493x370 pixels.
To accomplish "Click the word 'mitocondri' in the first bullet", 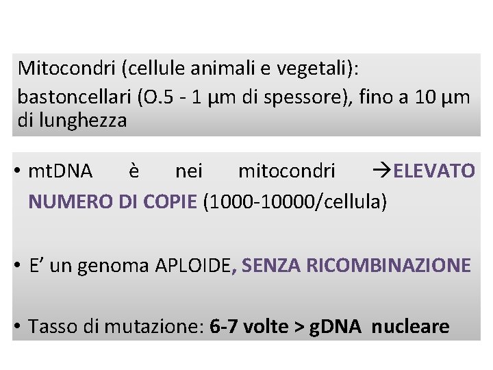I will (x=287, y=171).
